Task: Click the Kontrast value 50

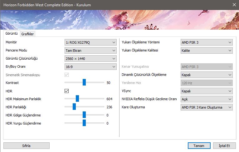Action: tap(108, 83)
